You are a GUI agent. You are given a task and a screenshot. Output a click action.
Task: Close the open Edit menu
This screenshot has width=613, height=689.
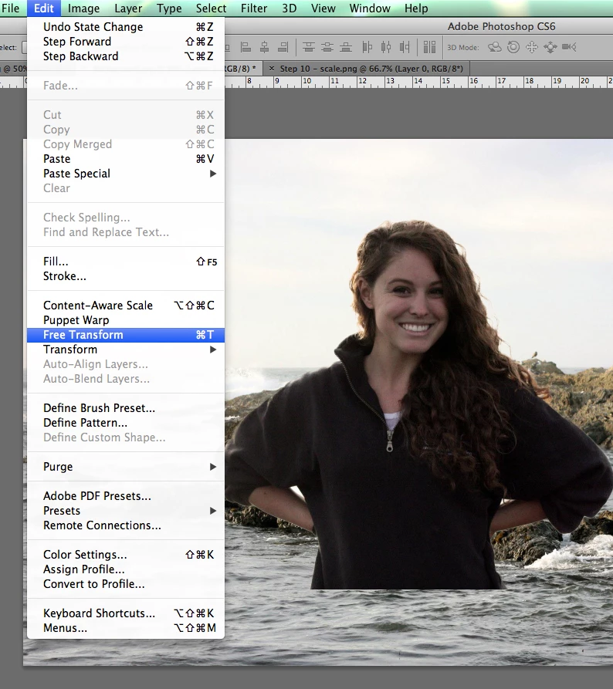click(x=44, y=8)
